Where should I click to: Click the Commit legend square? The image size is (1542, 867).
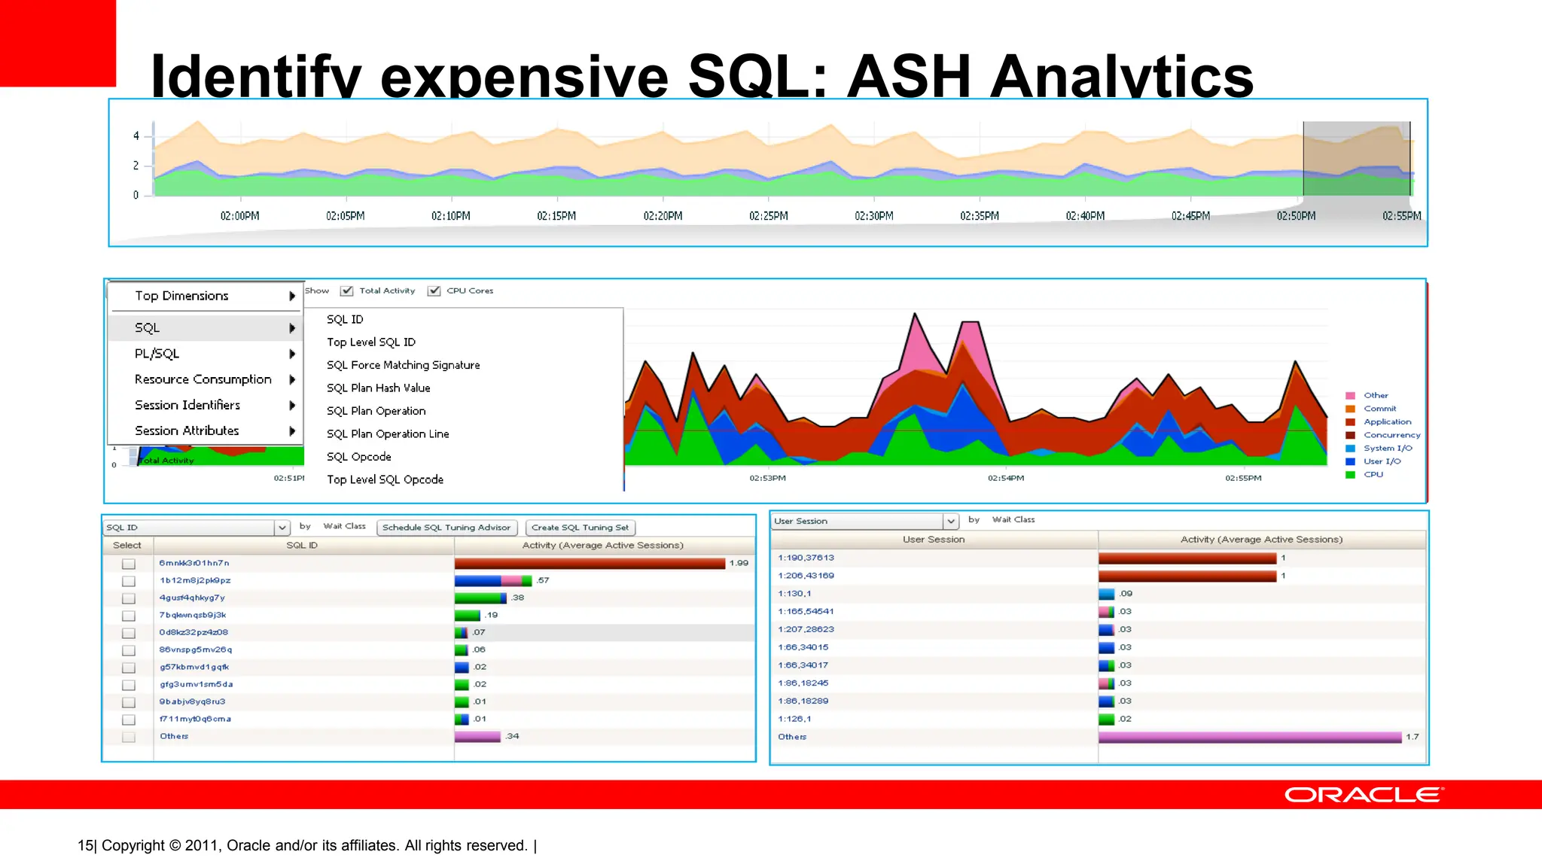[x=1350, y=409]
